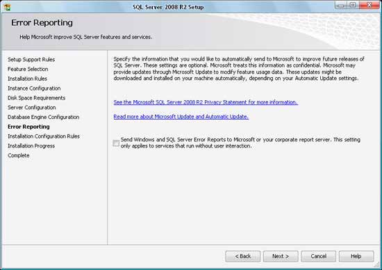Cancel the SQL Server setup

point(318,256)
